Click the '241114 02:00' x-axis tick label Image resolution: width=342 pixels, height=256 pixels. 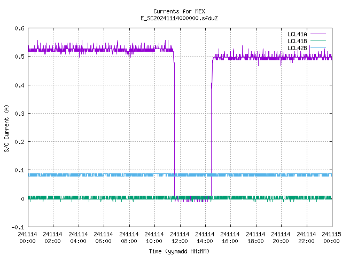click(x=52, y=238)
